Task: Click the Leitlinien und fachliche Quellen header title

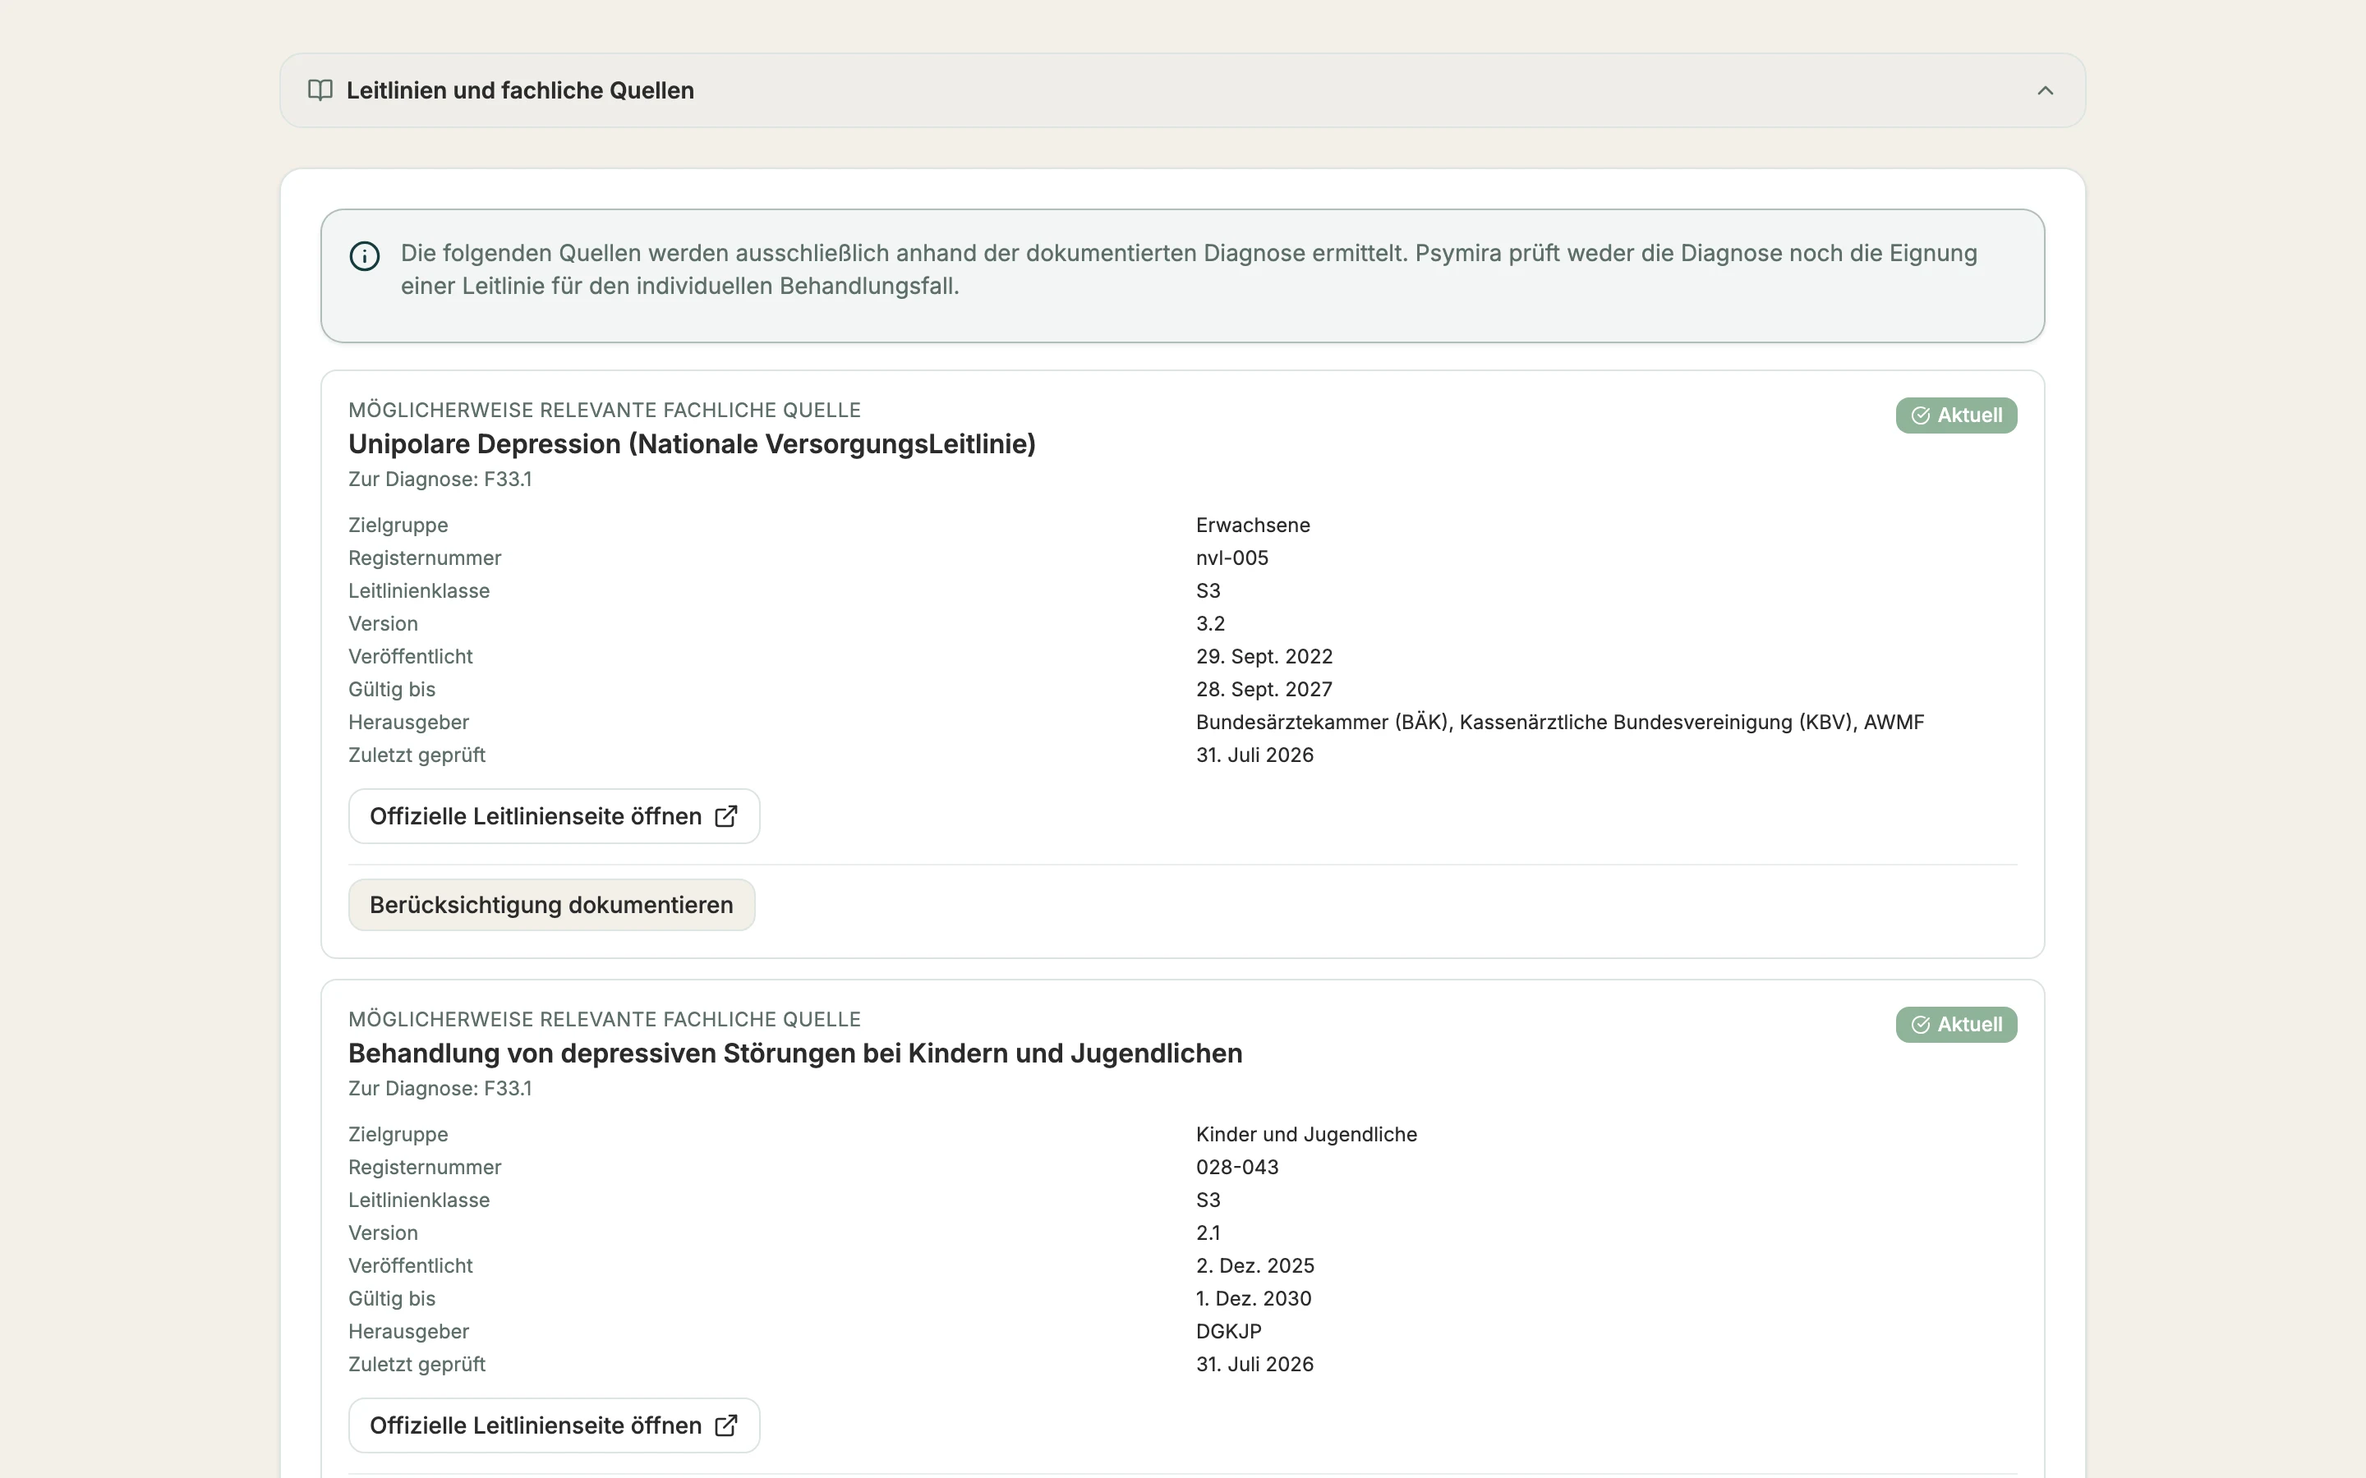Action: click(520, 91)
